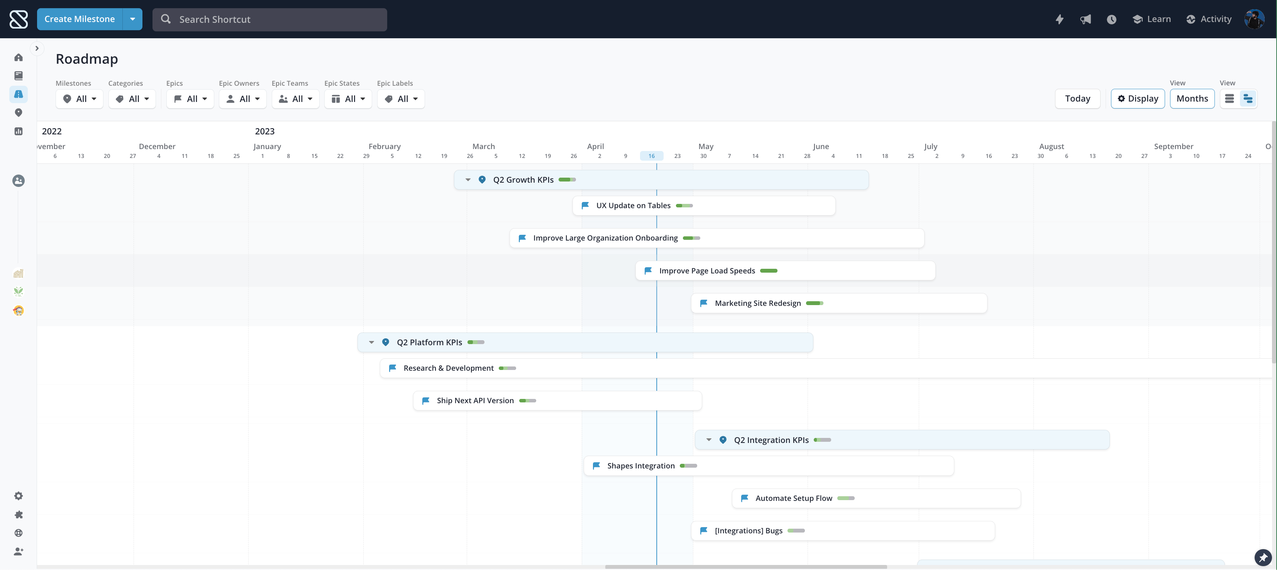Open the Teams icon in the sidebar
The image size is (1277, 570).
19,181
